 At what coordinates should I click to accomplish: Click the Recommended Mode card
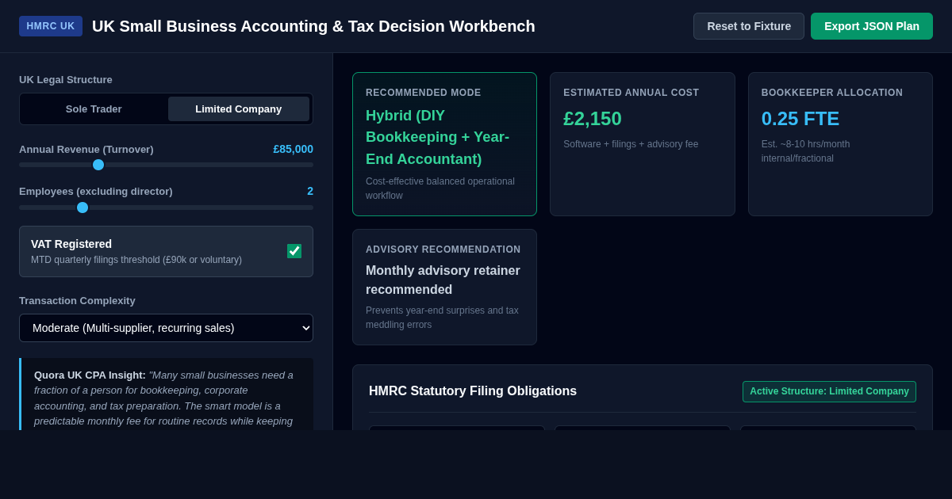pyautogui.click(x=444, y=144)
